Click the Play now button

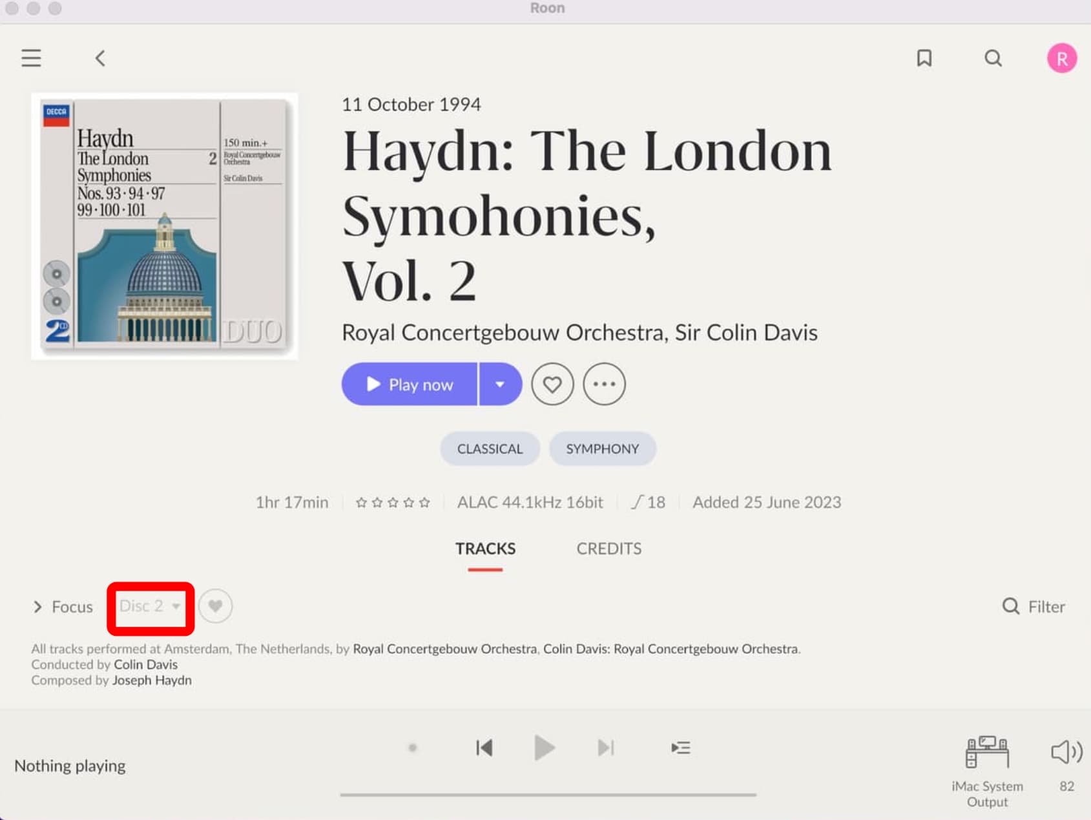pos(410,384)
